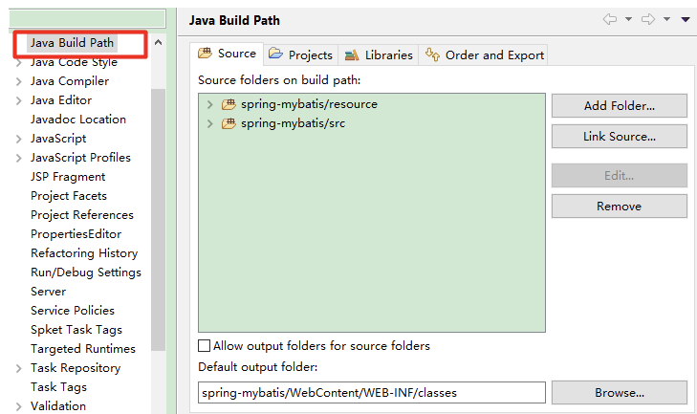Switch to the Projects tab
The height and width of the screenshot is (414, 697).
coord(301,55)
